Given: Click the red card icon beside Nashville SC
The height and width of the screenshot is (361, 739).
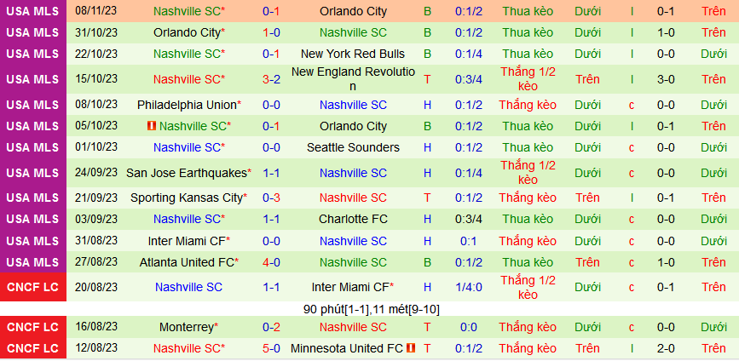Looking at the screenshot, I should click(x=151, y=126).
